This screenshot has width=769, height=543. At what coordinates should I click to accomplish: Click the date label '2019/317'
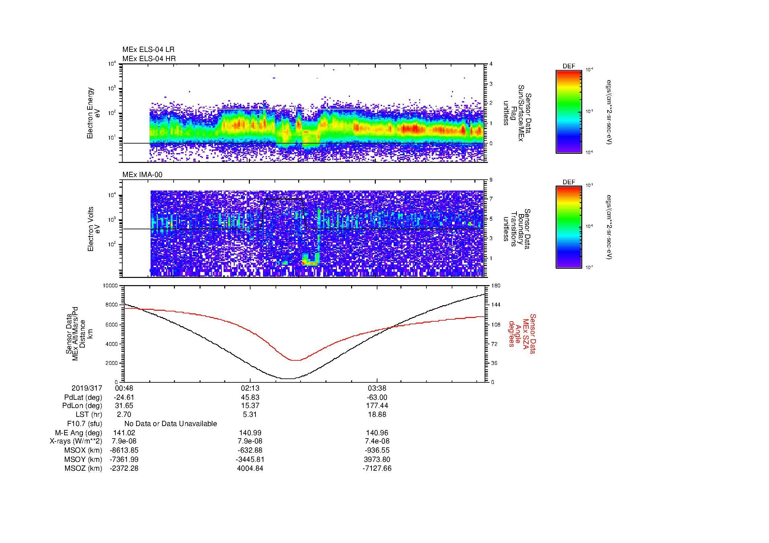87,388
